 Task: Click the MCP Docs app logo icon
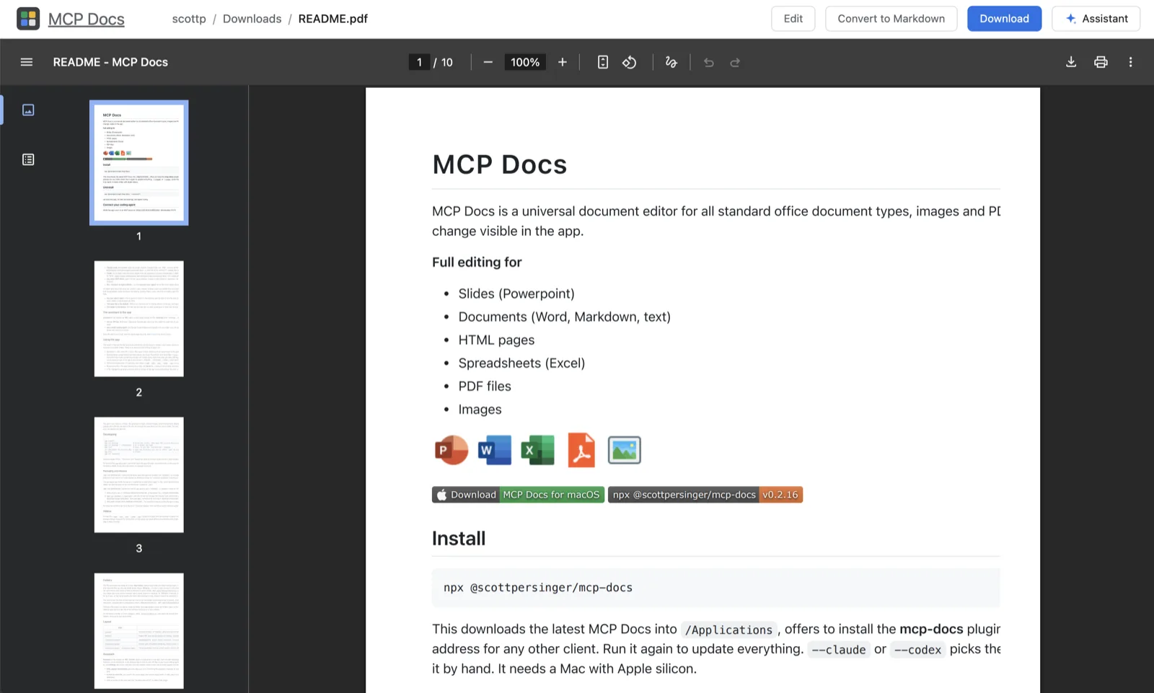click(28, 19)
